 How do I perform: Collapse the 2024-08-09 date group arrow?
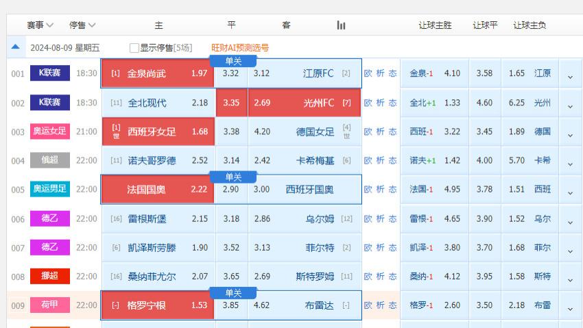point(16,47)
